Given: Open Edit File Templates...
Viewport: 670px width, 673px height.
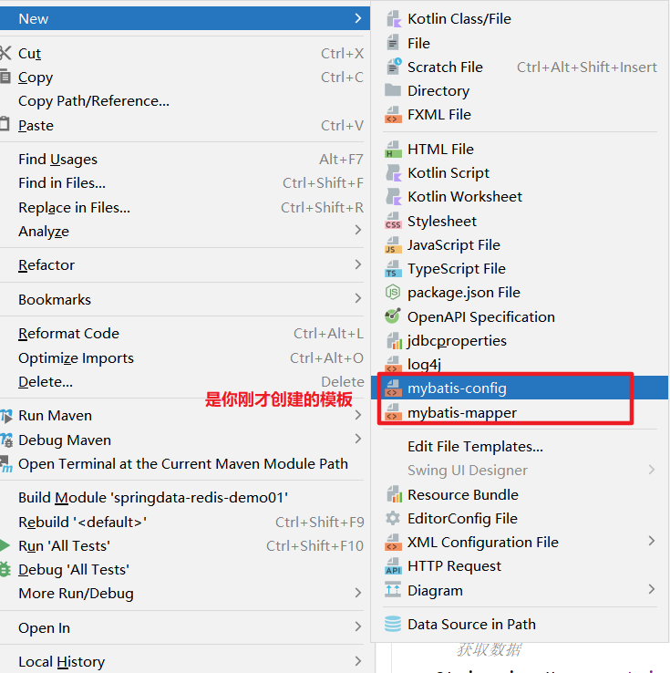Looking at the screenshot, I should (520, 446).
